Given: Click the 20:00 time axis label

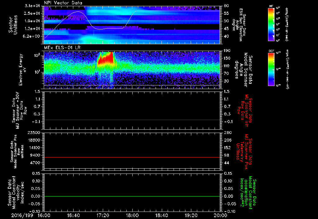Looking at the screenshot, I should 220,215.
